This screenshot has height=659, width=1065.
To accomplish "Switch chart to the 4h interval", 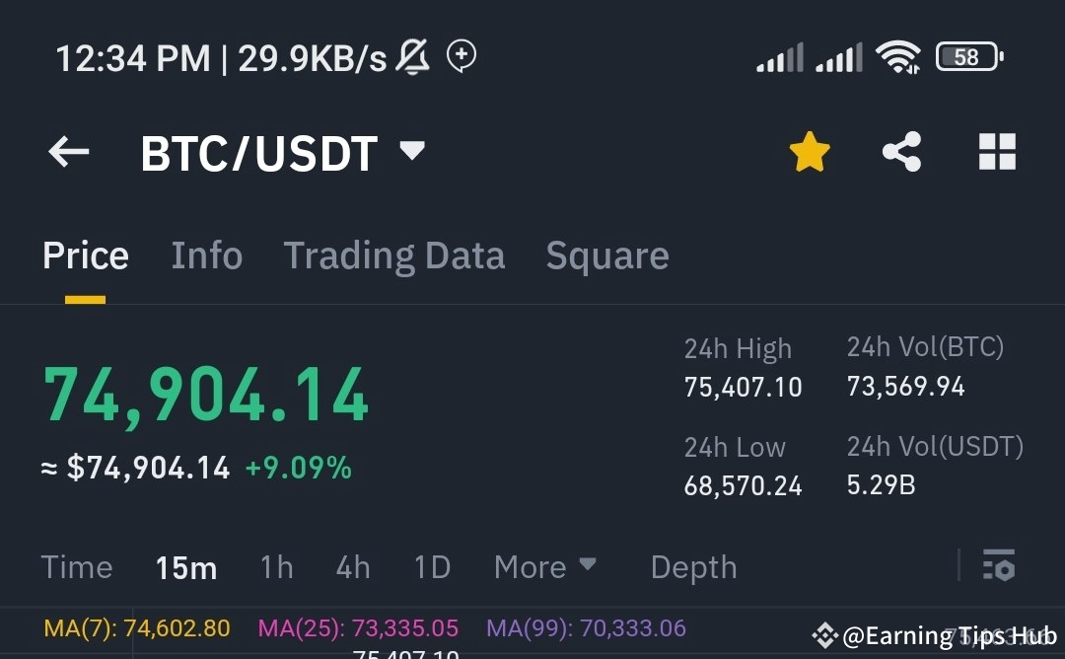I will click(352, 566).
